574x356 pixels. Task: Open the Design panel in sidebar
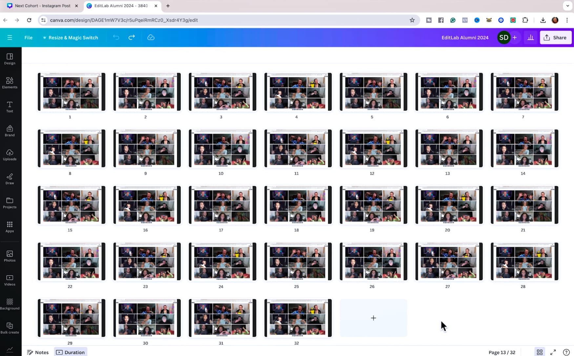click(x=10, y=59)
